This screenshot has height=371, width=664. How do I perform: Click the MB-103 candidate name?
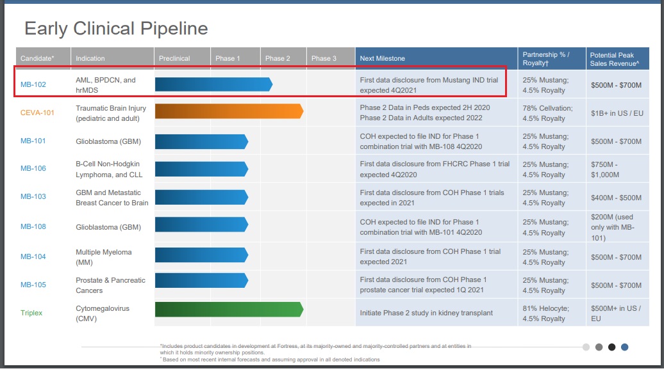click(x=33, y=197)
